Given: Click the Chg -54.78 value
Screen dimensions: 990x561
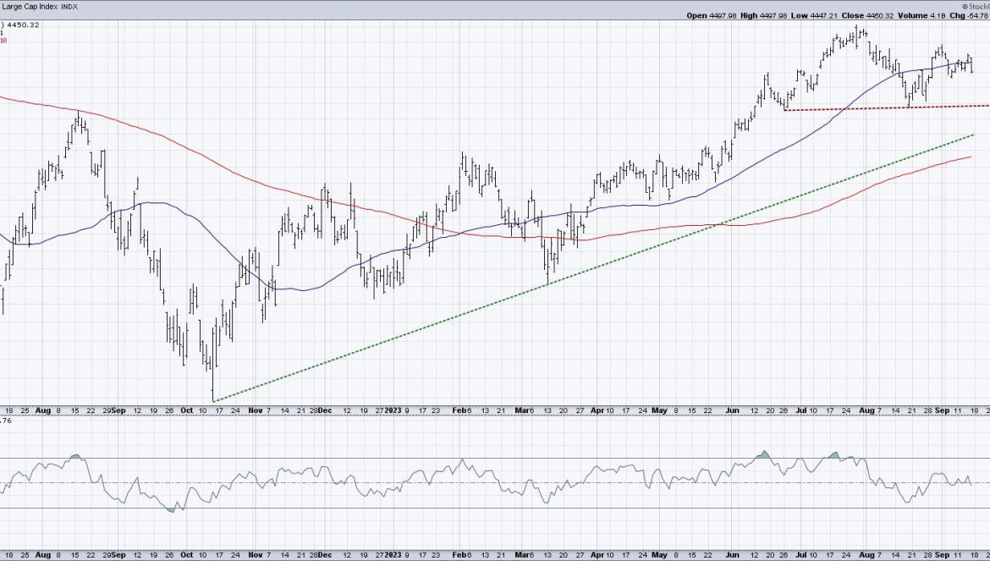Looking at the screenshot, I should click(x=971, y=16).
